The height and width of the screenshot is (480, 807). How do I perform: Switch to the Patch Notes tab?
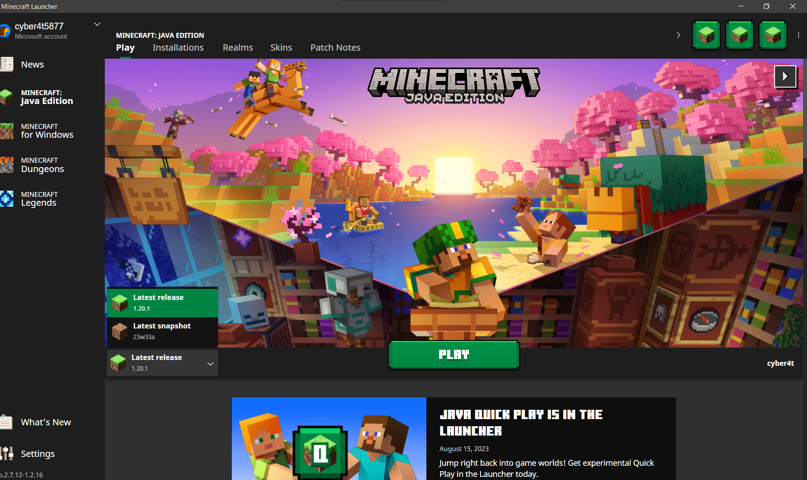[x=335, y=48]
